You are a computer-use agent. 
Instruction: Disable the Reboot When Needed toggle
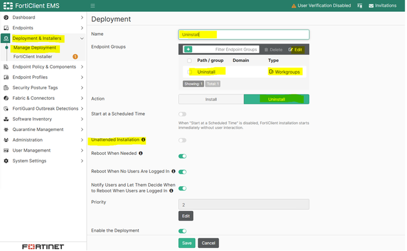tap(182, 156)
